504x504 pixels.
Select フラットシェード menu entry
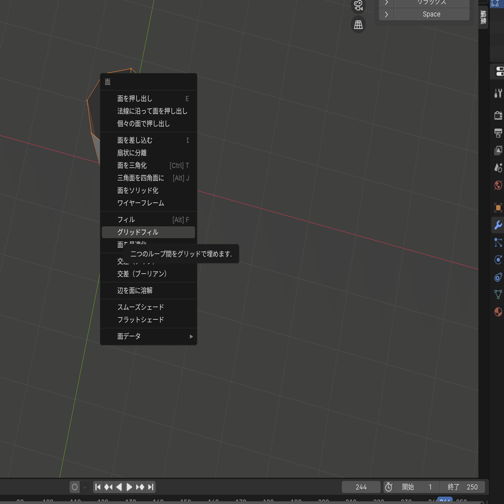point(148,320)
